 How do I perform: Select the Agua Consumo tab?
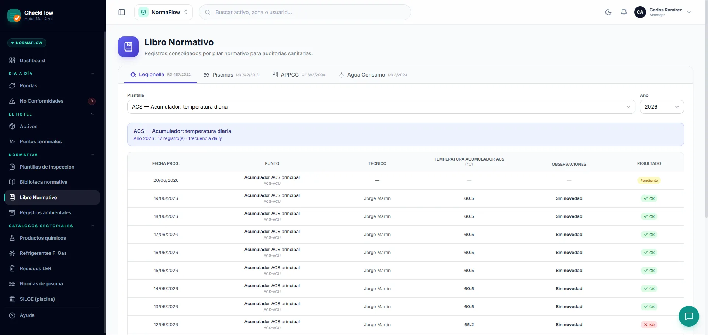pos(373,75)
